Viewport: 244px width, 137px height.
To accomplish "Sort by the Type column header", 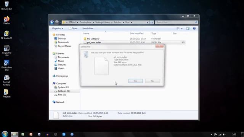I will coord(154,33).
